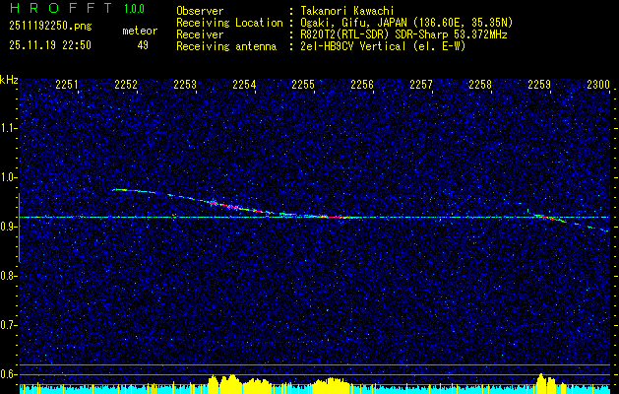Image resolution: width=619 pixels, height=394 pixels.
Task: Click the yellow signal hump below 2255
Action: point(331,384)
